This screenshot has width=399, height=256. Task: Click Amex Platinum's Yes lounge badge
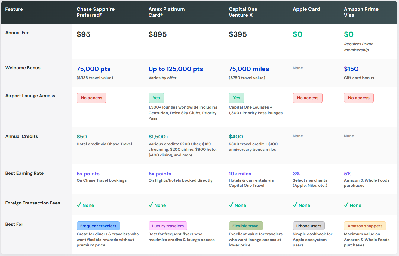(156, 98)
